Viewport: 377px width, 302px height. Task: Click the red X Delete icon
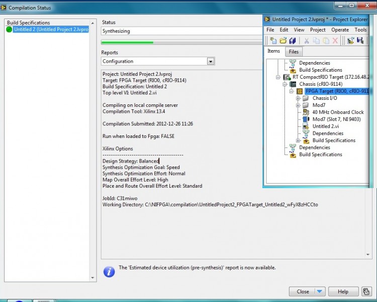click(x=335, y=41)
